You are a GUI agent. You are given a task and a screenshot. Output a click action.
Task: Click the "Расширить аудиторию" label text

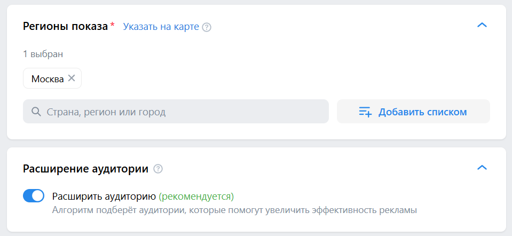104,196
